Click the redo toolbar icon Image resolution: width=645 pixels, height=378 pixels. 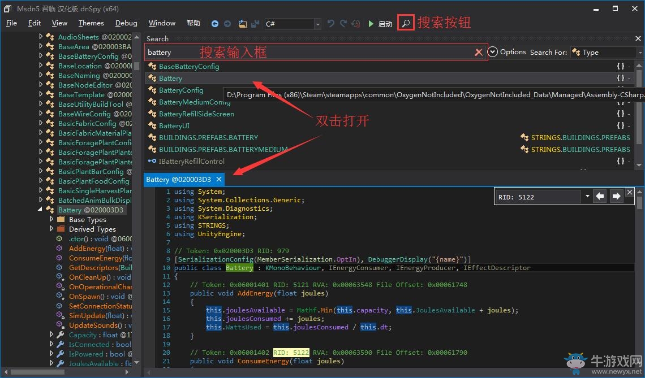[x=343, y=24]
